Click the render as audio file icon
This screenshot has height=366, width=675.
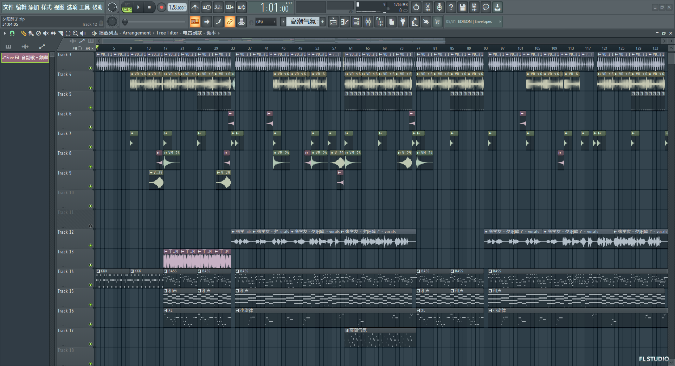point(474,7)
